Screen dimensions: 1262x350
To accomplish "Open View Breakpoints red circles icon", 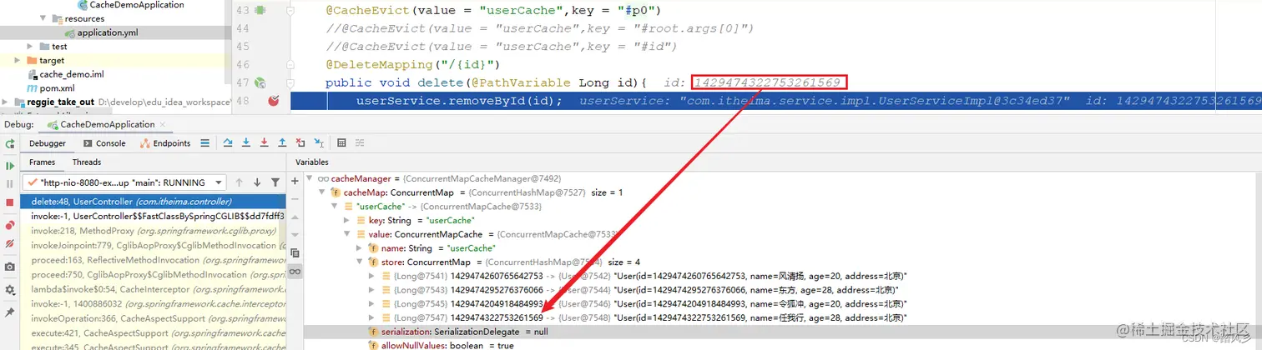I will (x=10, y=225).
